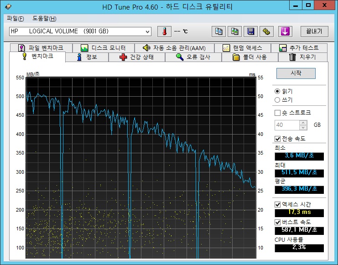Click the CPU usage 2.3% value

[299, 248]
